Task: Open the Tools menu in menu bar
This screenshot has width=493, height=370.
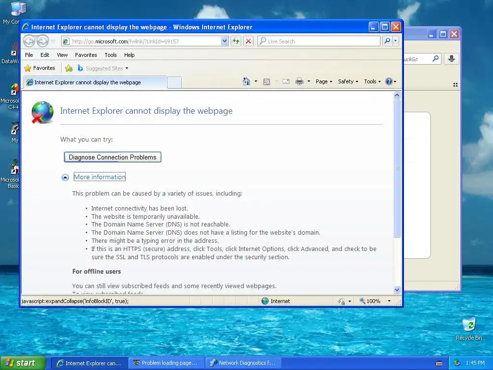Action: point(110,55)
